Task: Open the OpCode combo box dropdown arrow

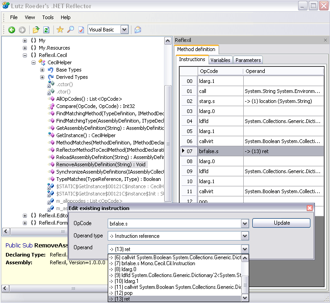Action: [245, 224]
